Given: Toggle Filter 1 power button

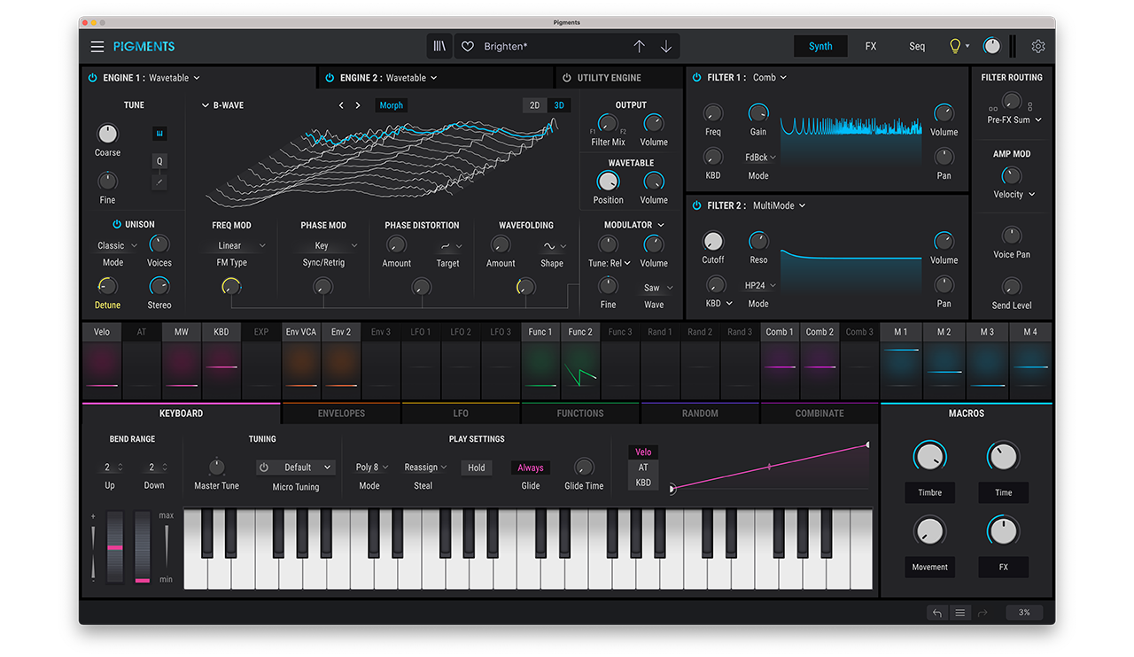Looking at the screenshot, I should (x=696, y=78).
